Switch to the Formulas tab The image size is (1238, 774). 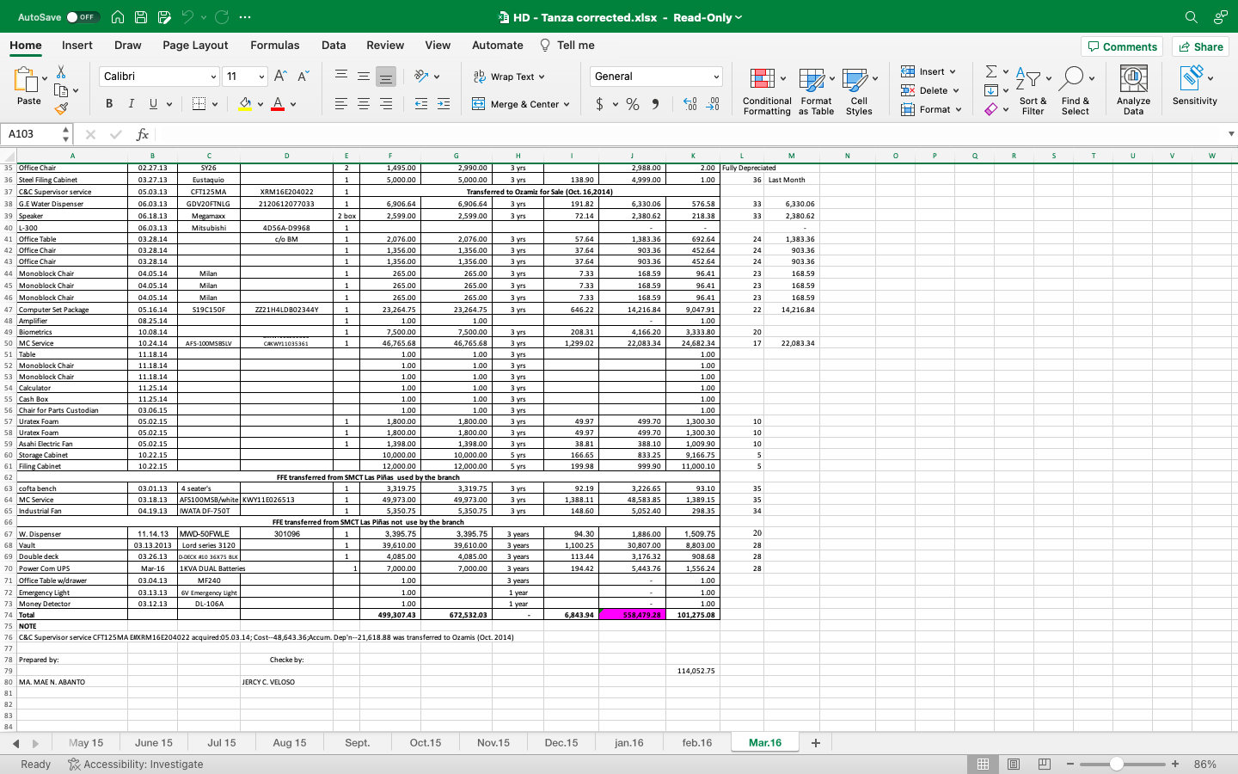coord(275,46)
